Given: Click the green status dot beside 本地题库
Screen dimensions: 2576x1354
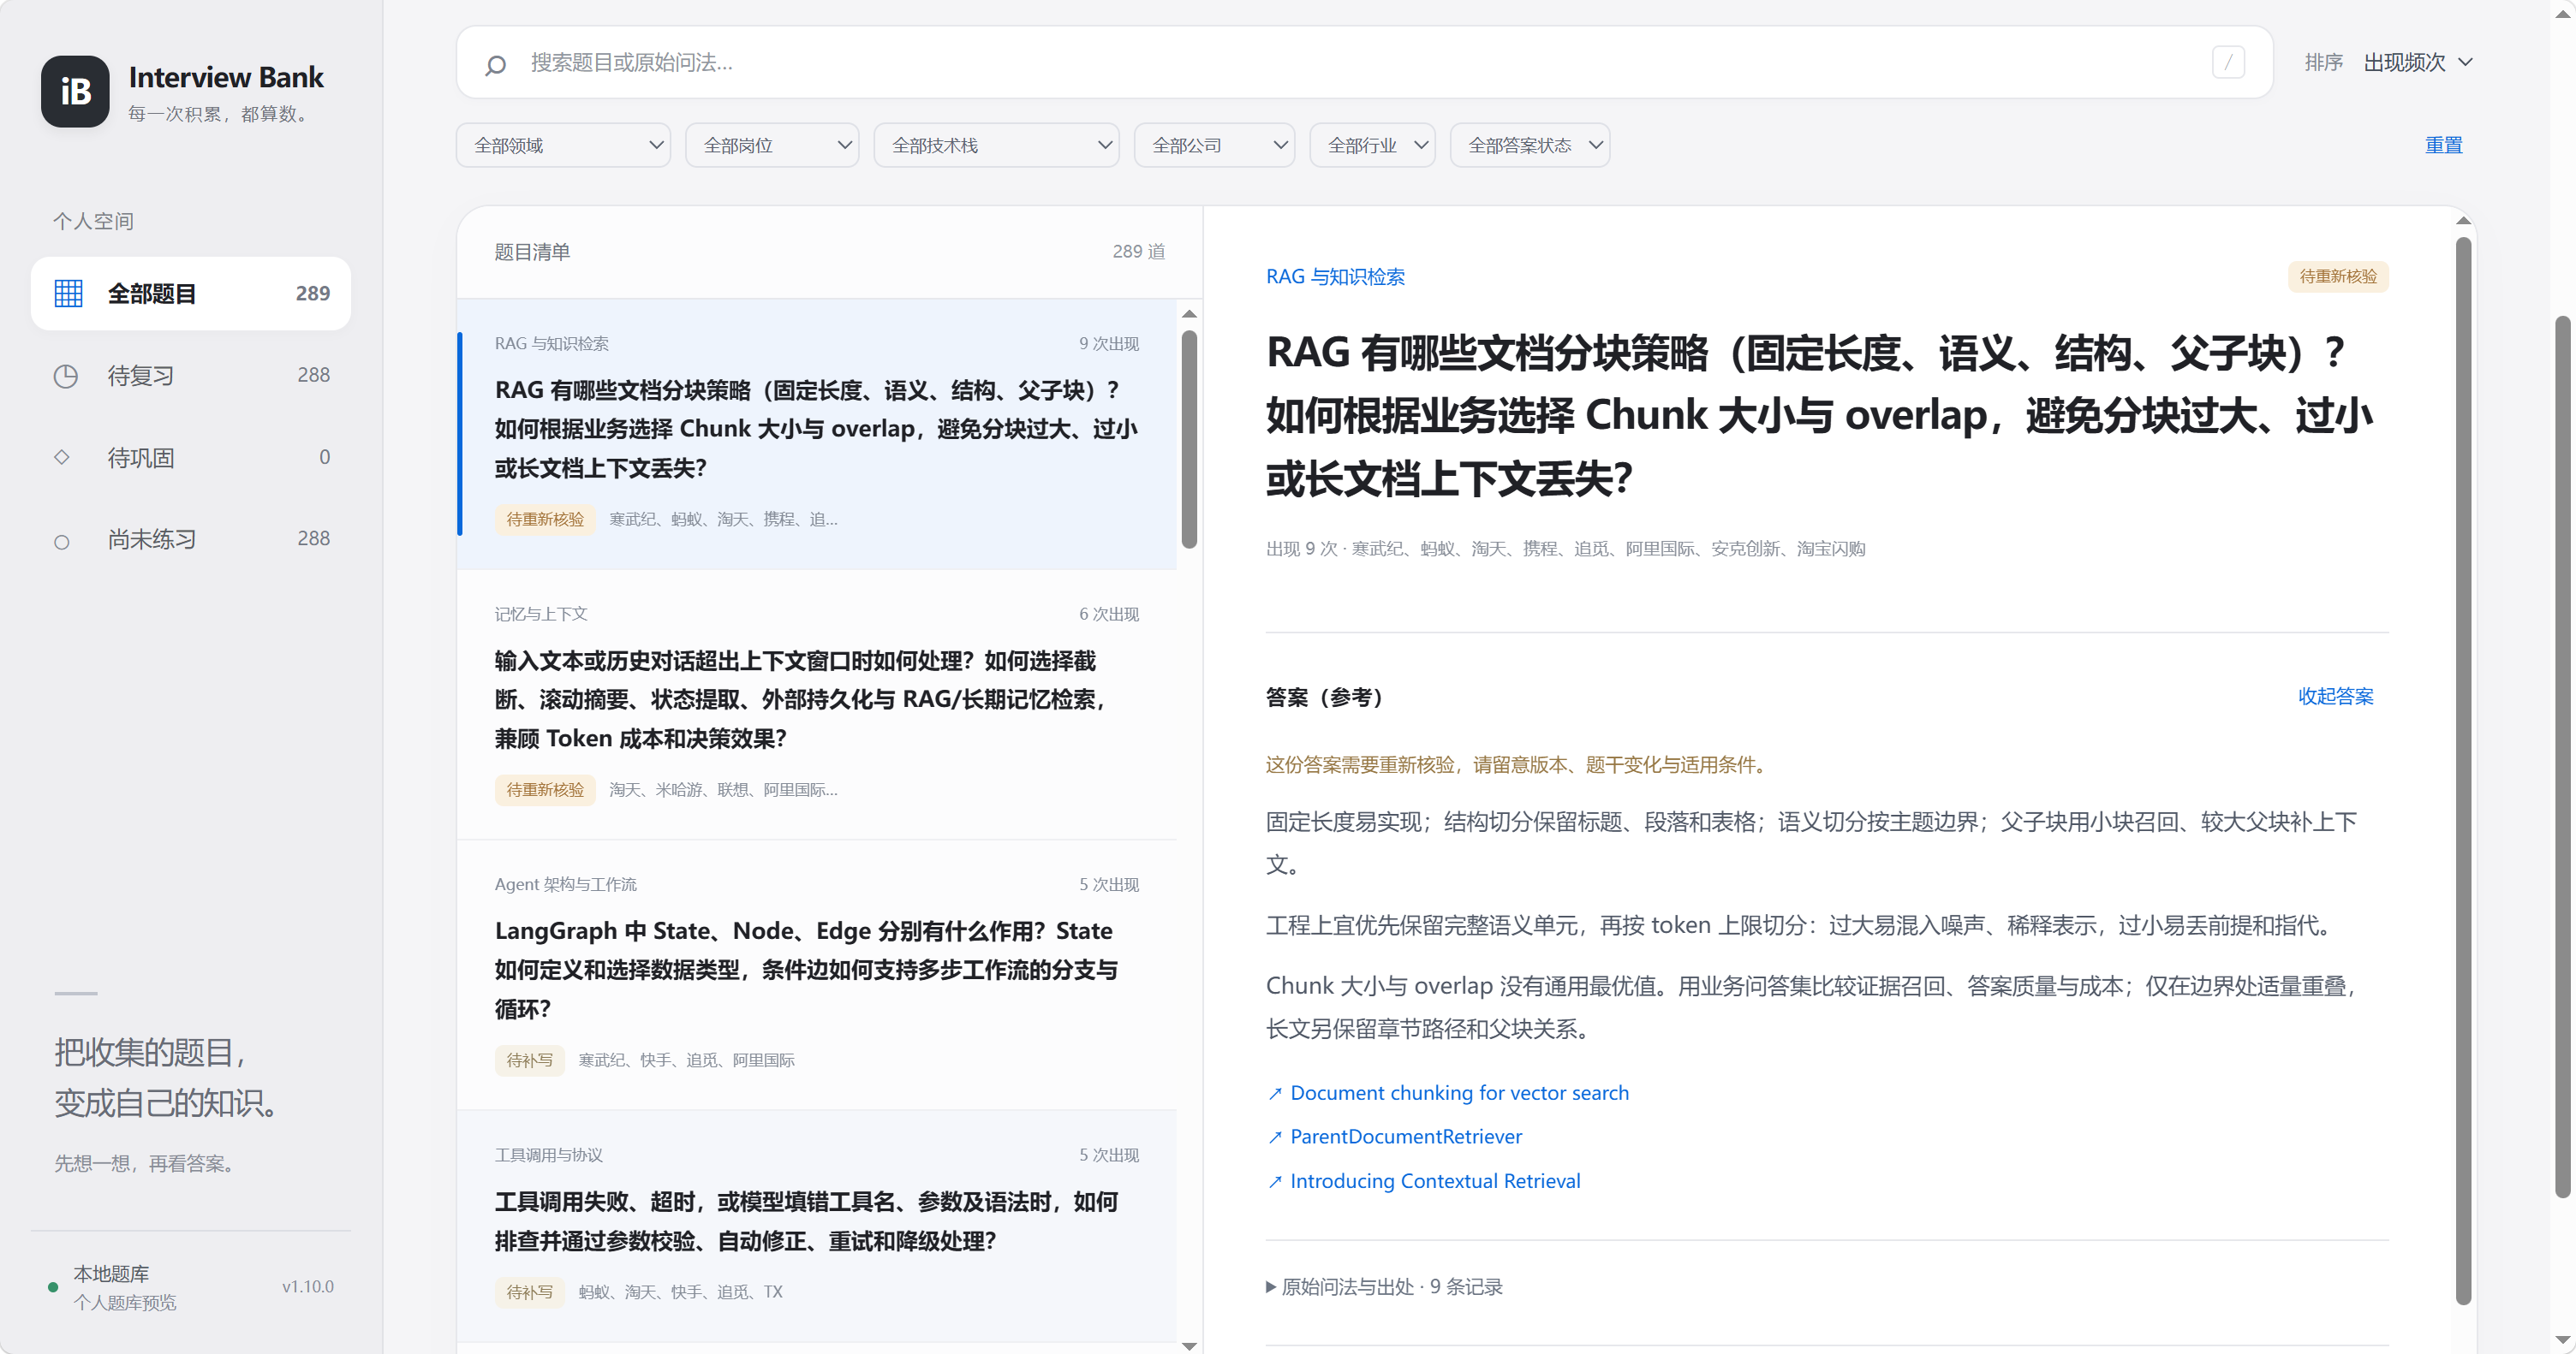Looking at the screenshot, I should [x=53, y=1287].
